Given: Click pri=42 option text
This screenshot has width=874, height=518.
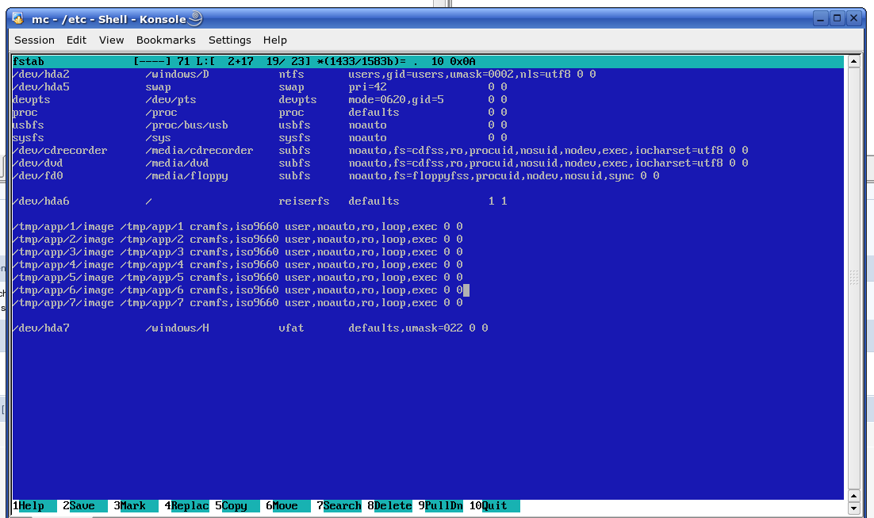Looking at the screenshot, I should coord(368,87).
